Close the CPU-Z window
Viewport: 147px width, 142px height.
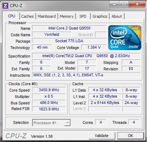(137, 4)
